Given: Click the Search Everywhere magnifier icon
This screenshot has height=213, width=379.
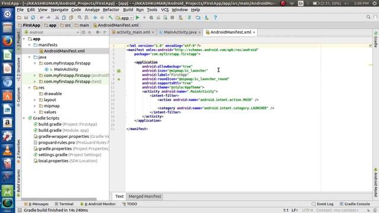Looking at the screenshot, I should (368, 17).
